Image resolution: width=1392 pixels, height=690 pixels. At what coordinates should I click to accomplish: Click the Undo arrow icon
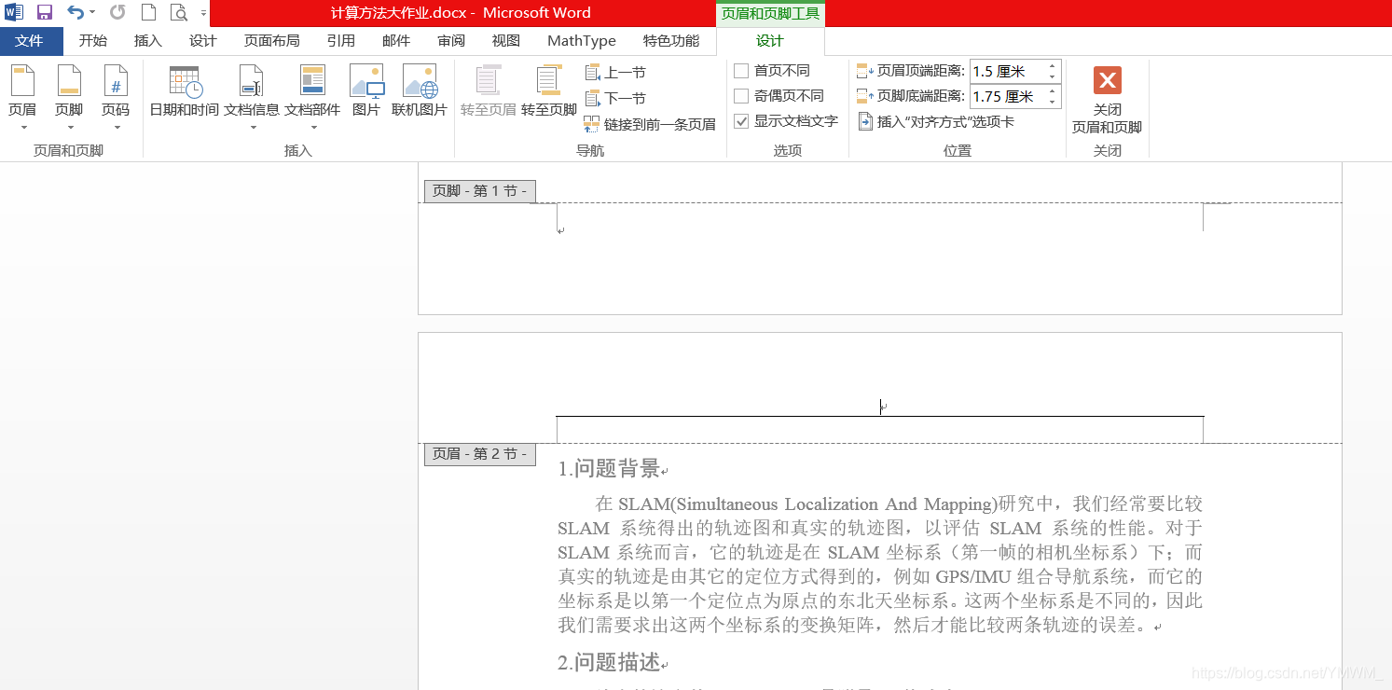click(x=76, y=13)
